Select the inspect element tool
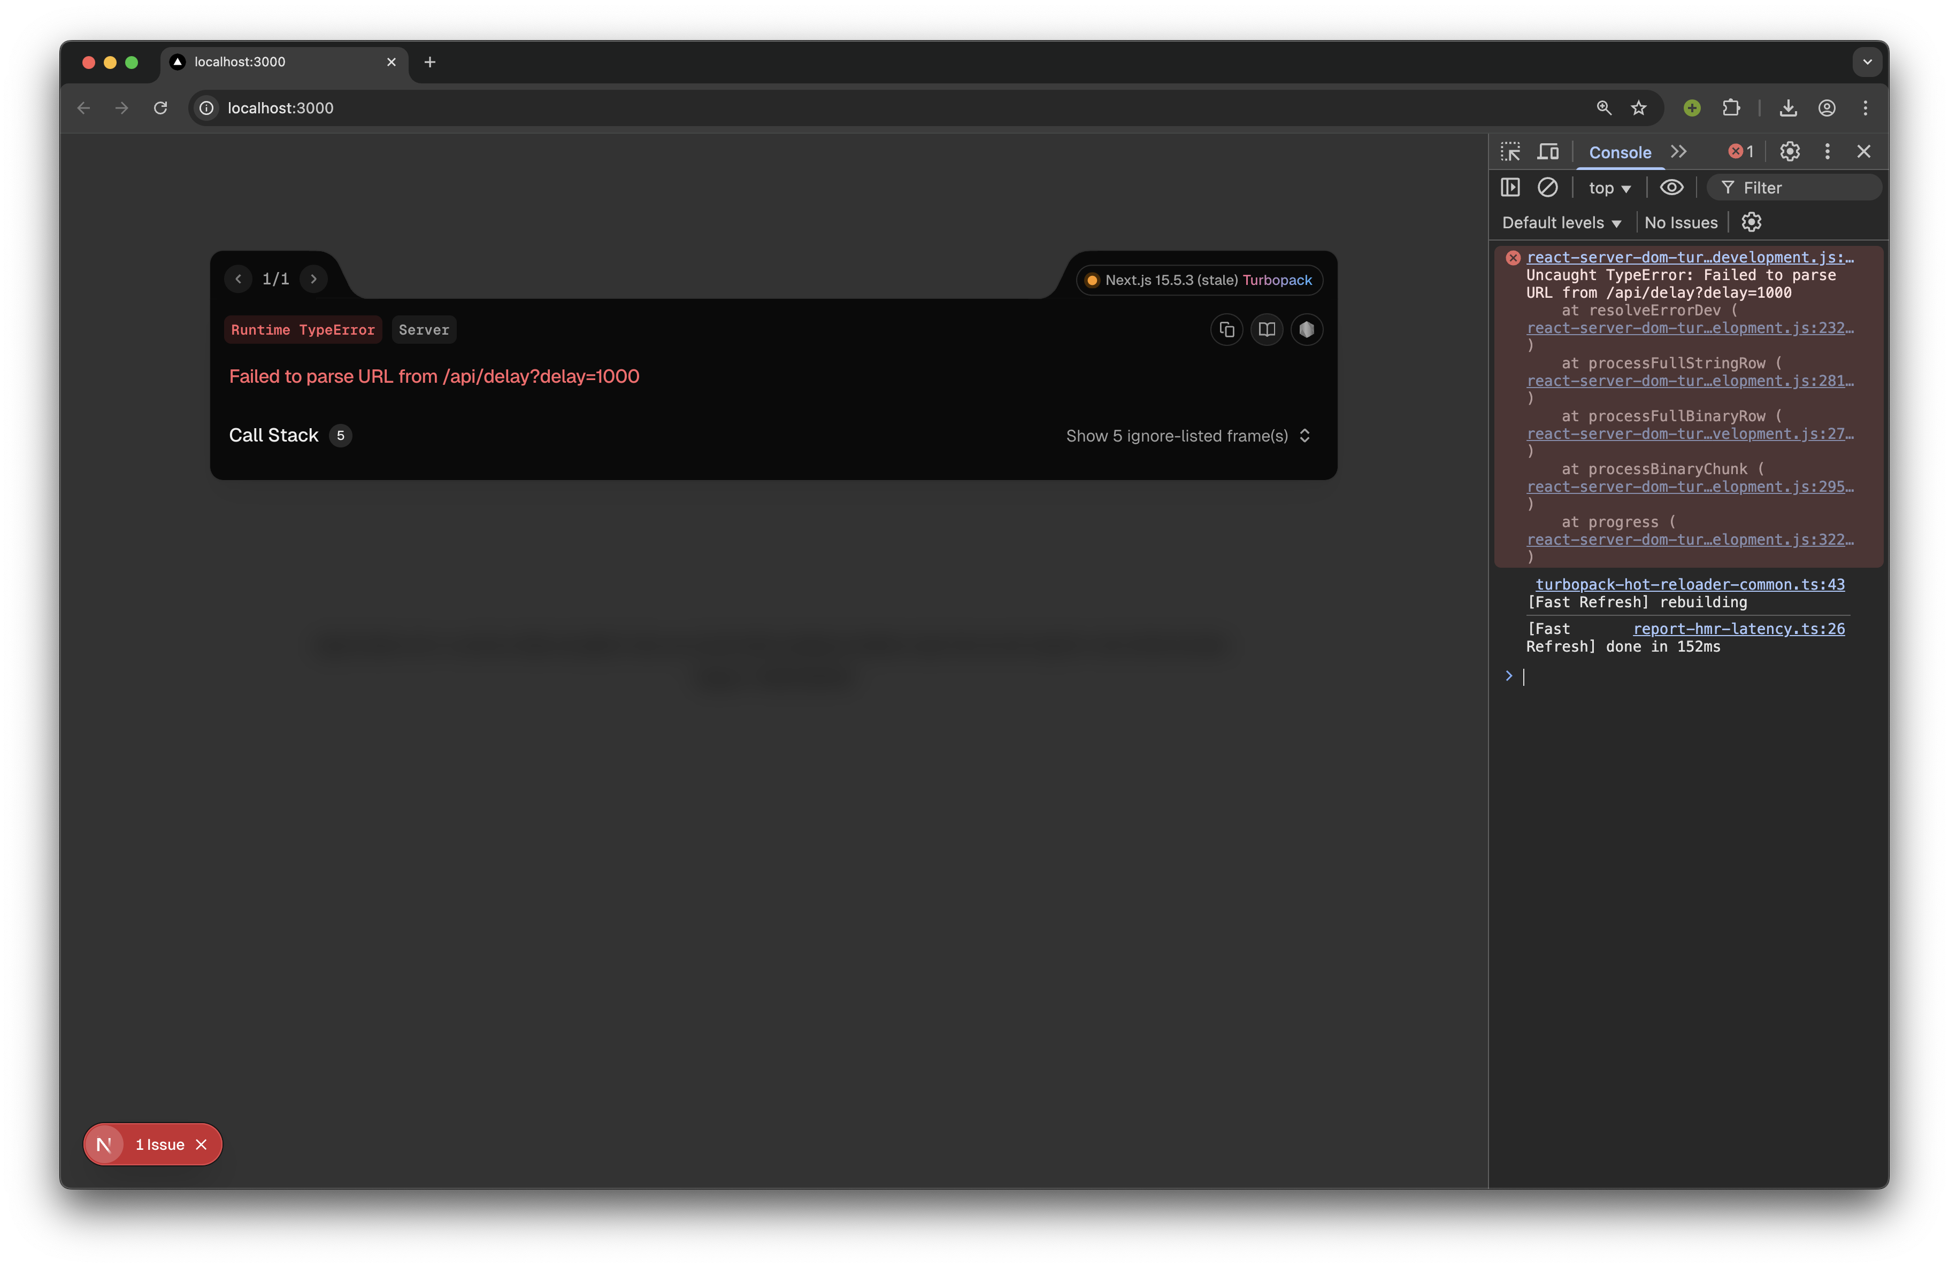 (1510, 151)
